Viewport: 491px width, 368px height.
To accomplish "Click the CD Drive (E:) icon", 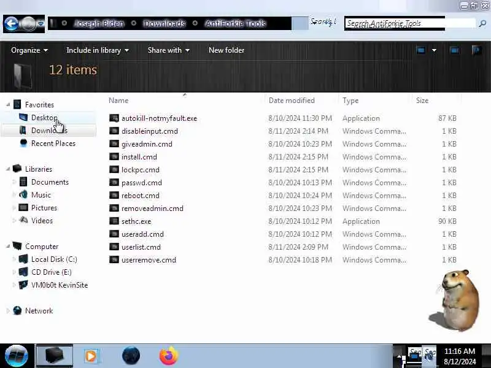I will point(23,272).
